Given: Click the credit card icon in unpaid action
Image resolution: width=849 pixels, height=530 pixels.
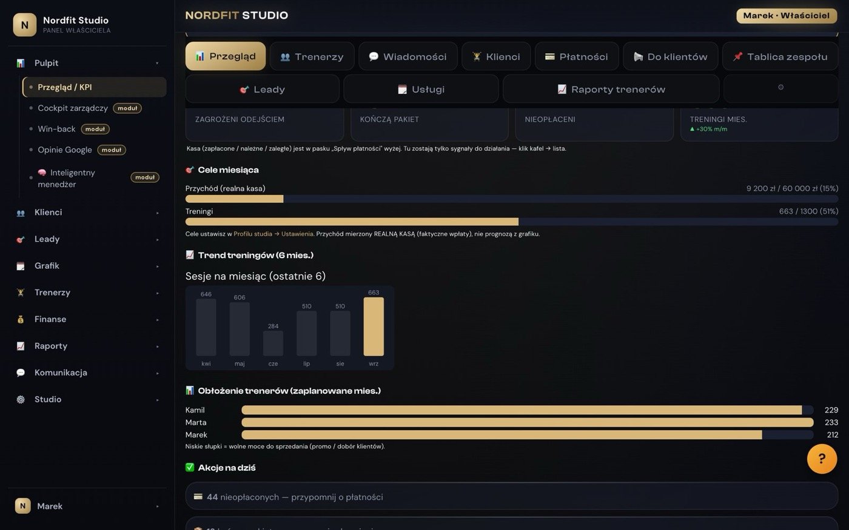Looking at the screenshot, I should point(198,497).
